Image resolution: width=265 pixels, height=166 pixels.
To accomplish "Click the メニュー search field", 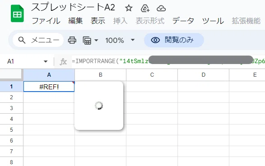I will (38, 40).
